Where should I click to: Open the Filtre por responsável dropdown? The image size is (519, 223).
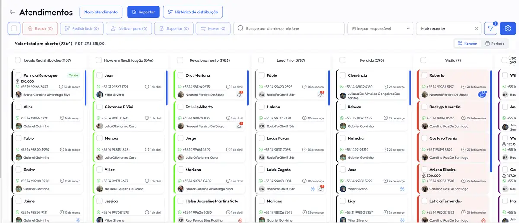tap(380, 28)
